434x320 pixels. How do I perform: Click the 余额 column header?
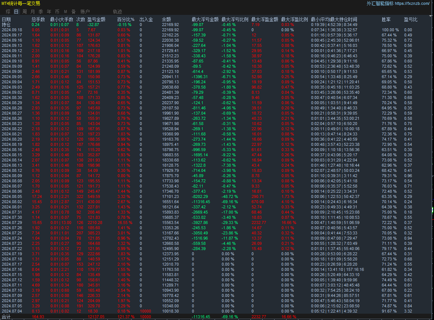(167, 19)
